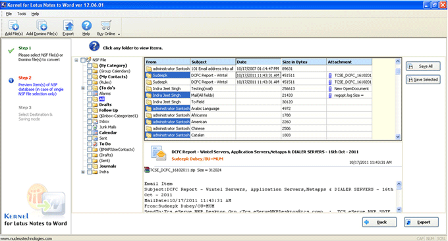Click the American subject cell
Image resolution: width=448 pixels, height=241 pixels.
click(x=213, y=122)
